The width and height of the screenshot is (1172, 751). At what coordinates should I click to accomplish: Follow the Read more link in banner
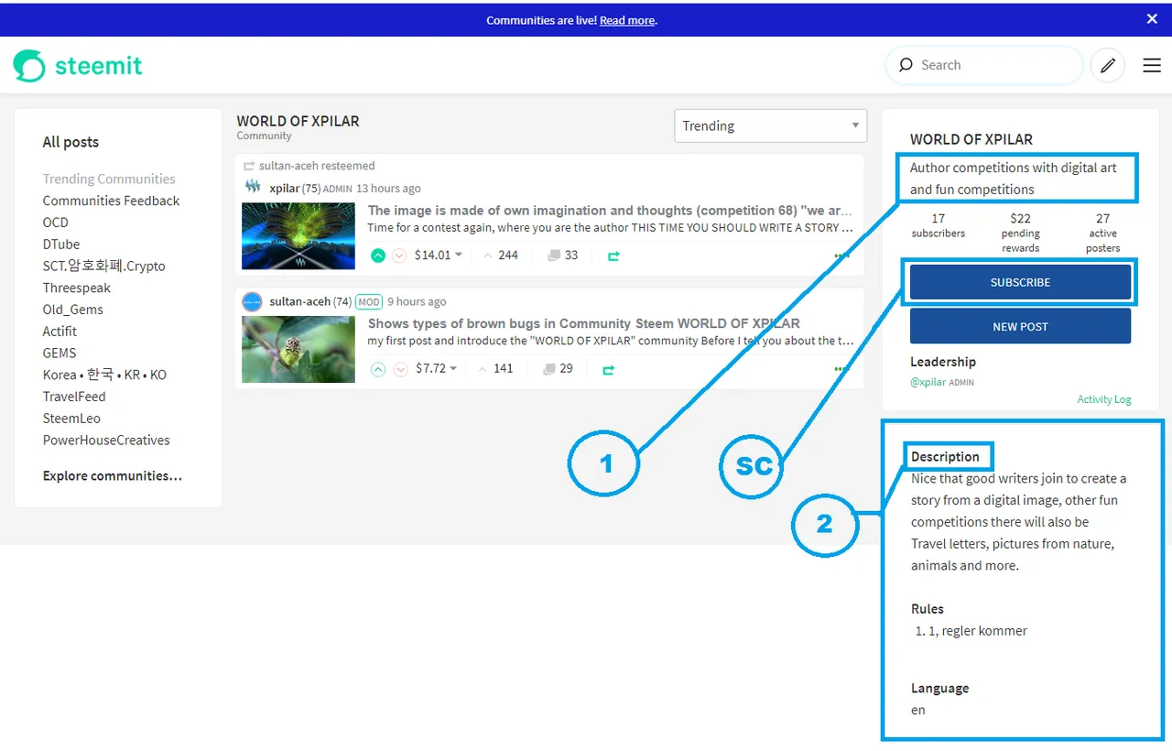[x=627, y=20]
